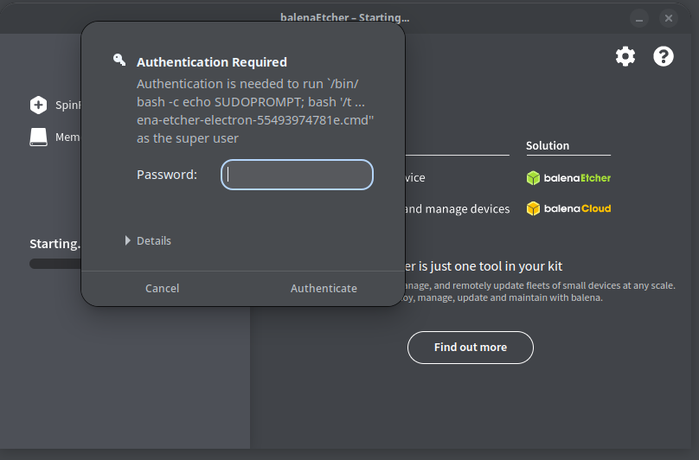Open balenaEtcher settings gear icon

click(x=625, y=56)
